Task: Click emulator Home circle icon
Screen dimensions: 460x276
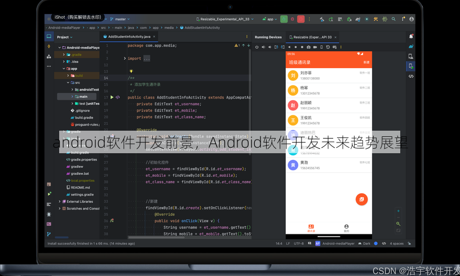Action: pyautogui.click(x=295, y=47)
